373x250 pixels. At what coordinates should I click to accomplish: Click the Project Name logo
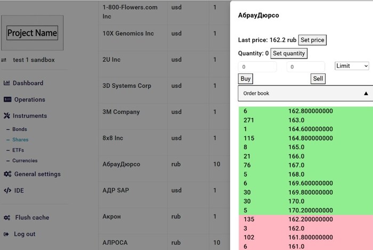pyautogui.click(x=32, y=33)
